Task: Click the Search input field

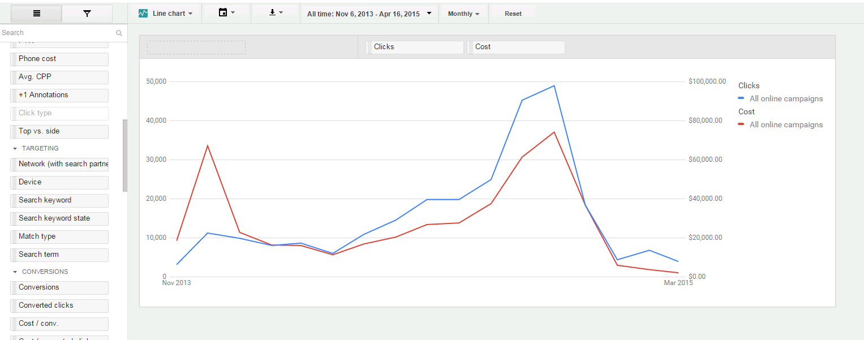Action: pyautogui.click(x=57, y=33)
